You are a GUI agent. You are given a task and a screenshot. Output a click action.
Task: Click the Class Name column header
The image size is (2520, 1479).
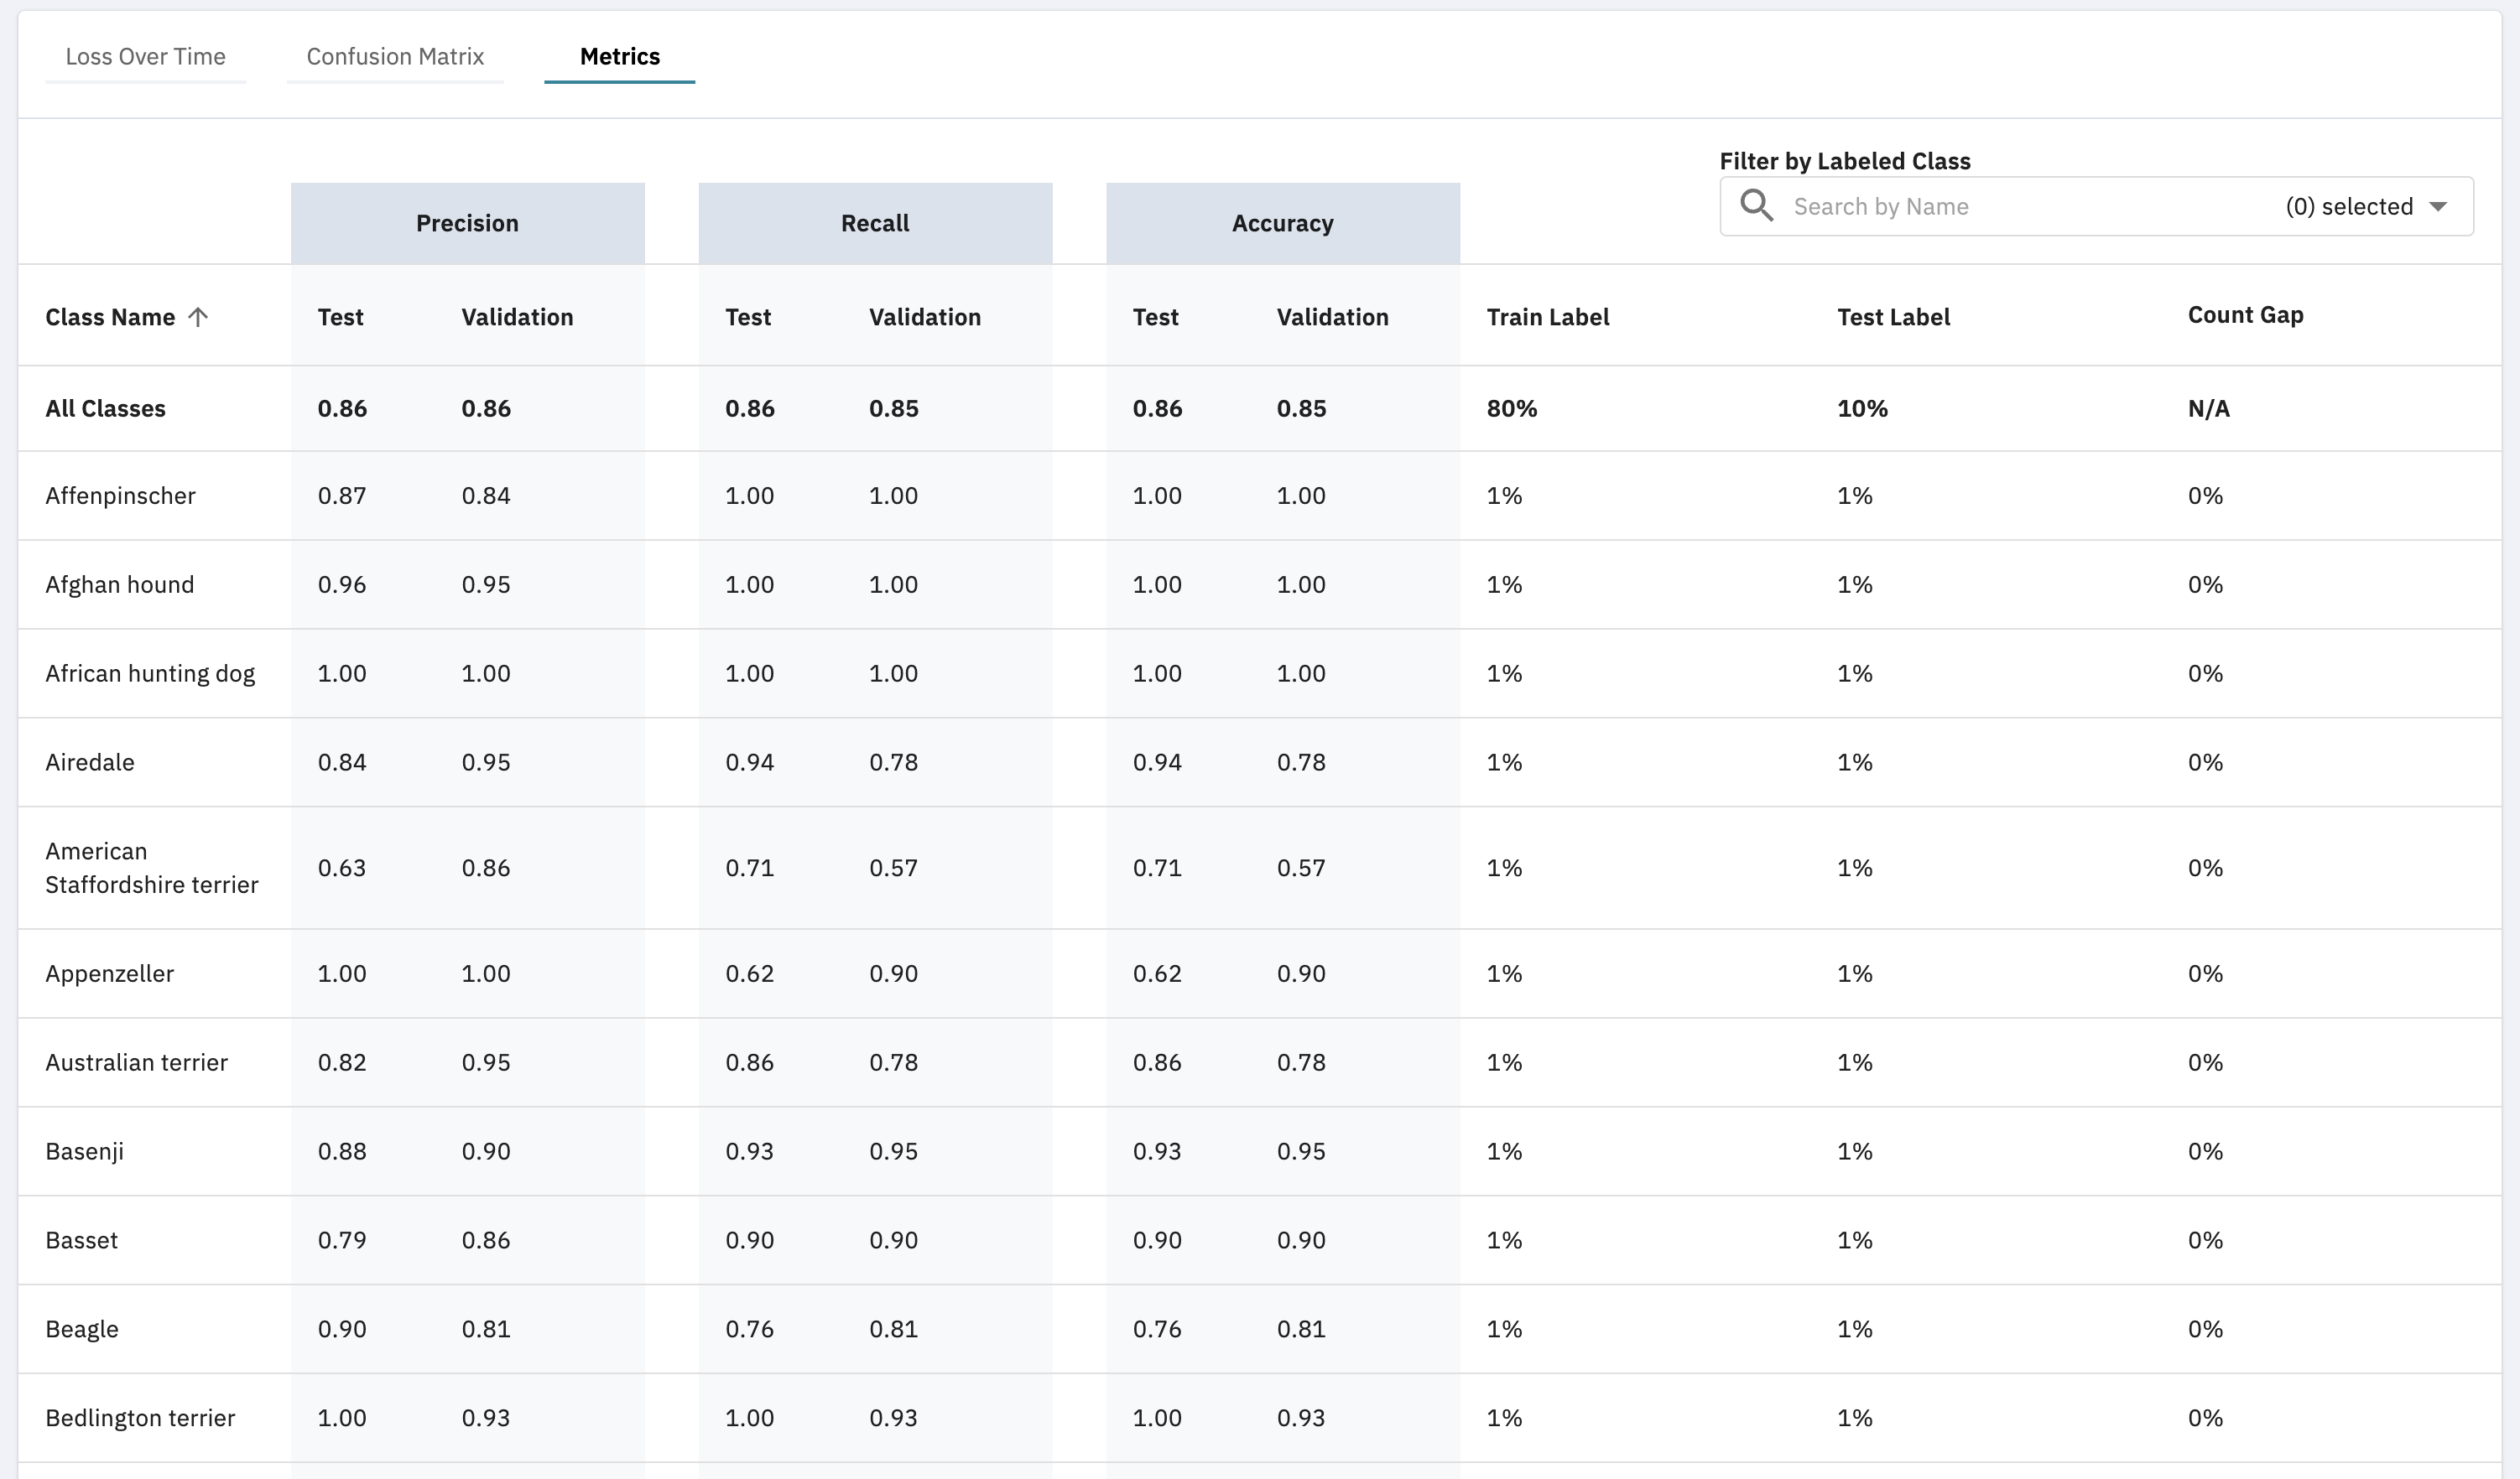pyautogui.click(x=110, y=317)
